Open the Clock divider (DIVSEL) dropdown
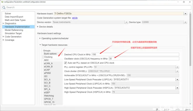 178,71
